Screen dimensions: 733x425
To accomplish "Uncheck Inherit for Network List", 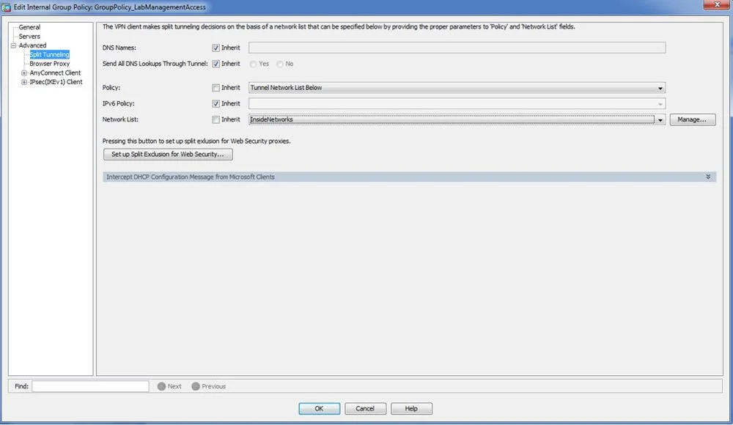I will pos(215,119).
